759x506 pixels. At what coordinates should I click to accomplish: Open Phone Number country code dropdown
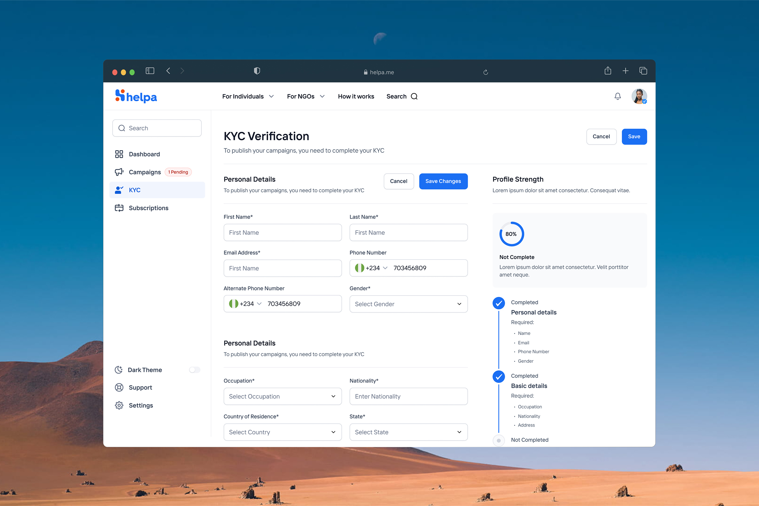(385, 268)
